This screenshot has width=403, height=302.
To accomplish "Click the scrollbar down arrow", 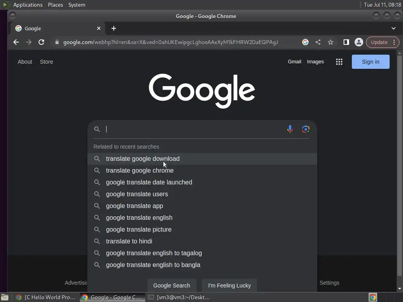I will click(x=399, y=289).
